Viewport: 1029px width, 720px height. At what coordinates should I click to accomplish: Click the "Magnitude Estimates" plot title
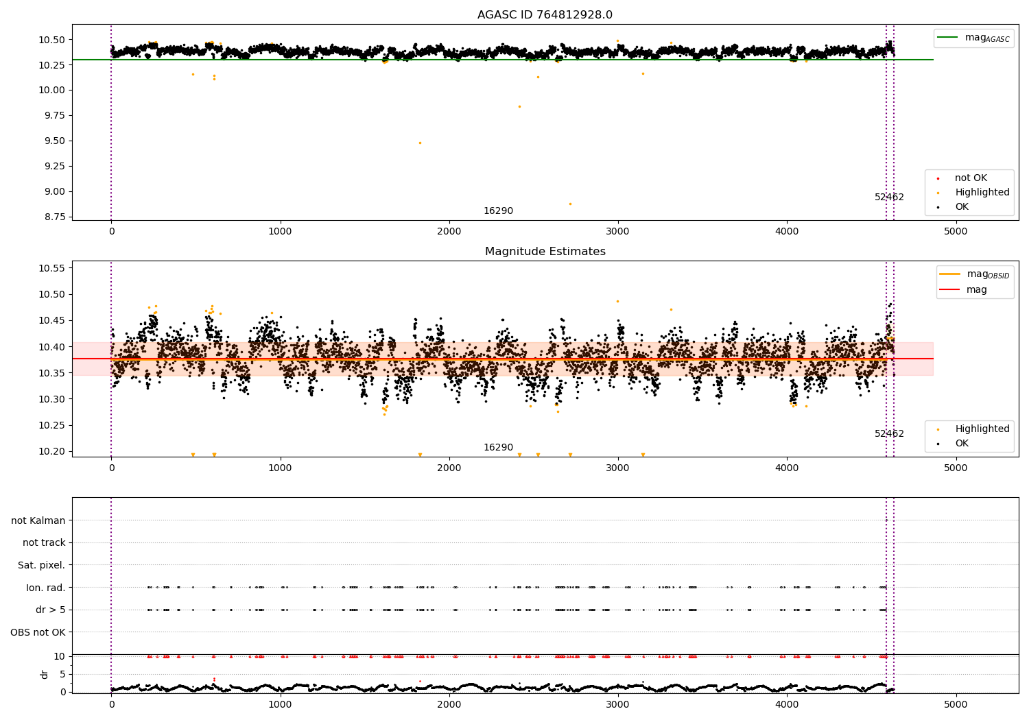point(545,252)
